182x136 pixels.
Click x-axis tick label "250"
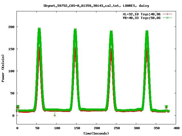coord(117,128)
